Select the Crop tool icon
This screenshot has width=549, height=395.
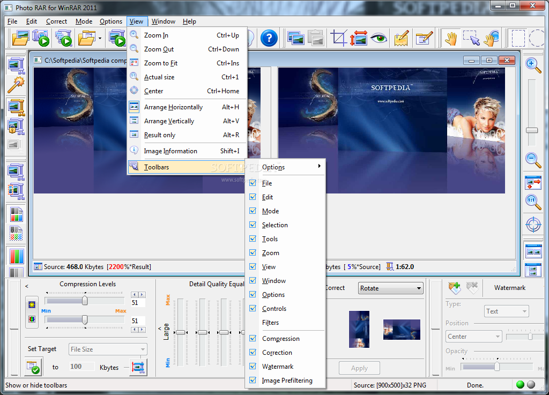coord(339,38)
